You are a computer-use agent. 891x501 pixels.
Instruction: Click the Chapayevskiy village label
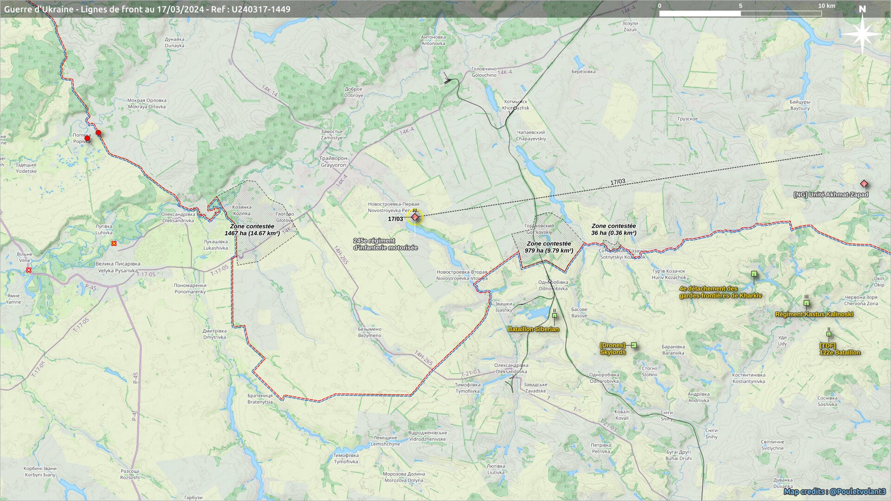pos(531,135)
